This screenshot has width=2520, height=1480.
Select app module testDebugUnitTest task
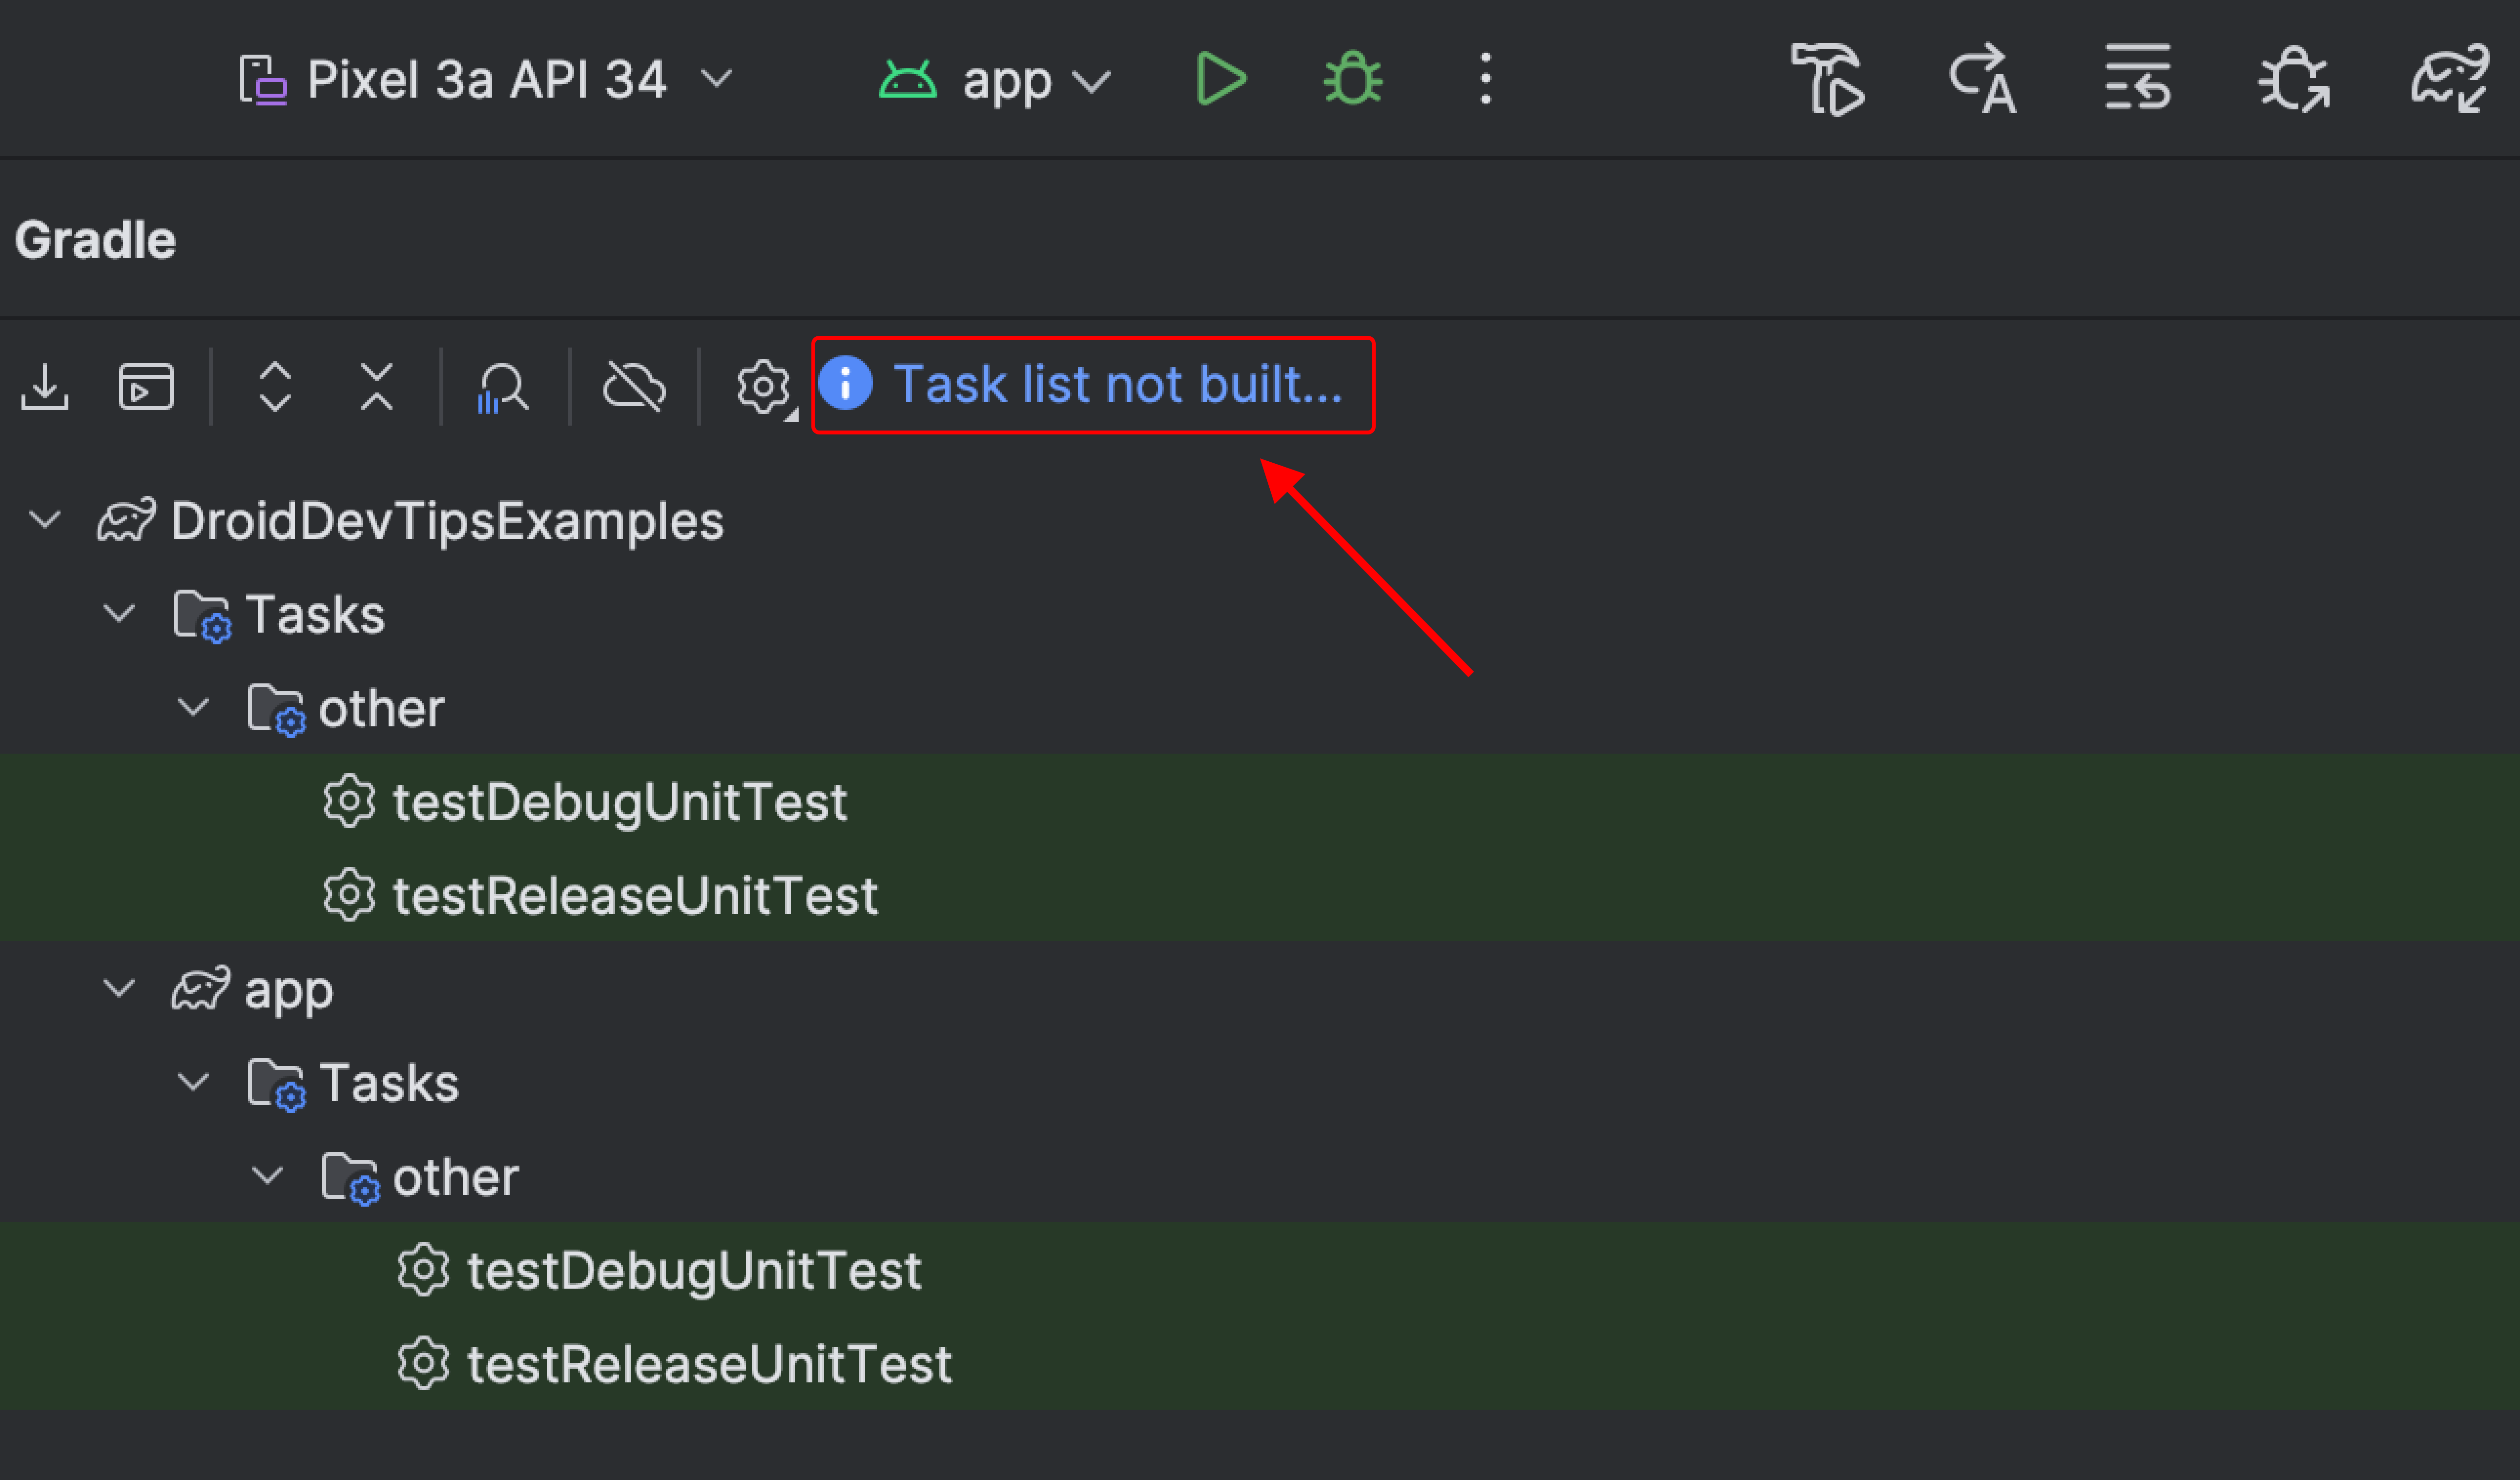click(x=694, y=1271)
